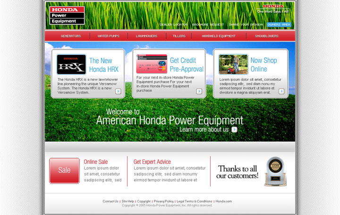Open the Generators menu
The height and width of the screenshot is (215, 340).
[x=71, y=36]
